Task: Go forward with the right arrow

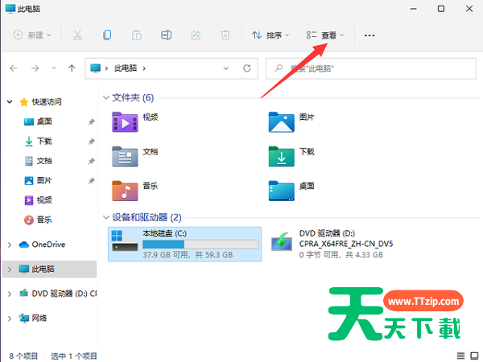Action: 35,68
